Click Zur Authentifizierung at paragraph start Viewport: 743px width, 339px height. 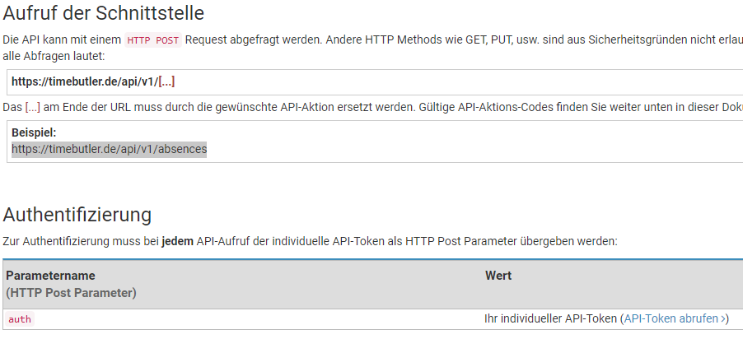[56, 241]
